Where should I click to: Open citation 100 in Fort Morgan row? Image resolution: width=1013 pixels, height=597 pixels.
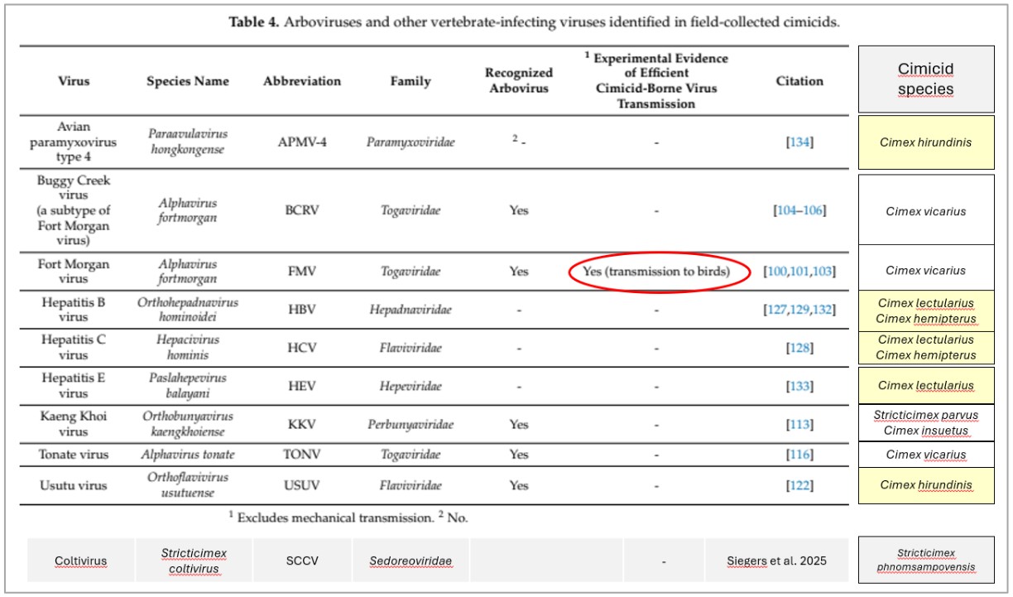[780, 271]
